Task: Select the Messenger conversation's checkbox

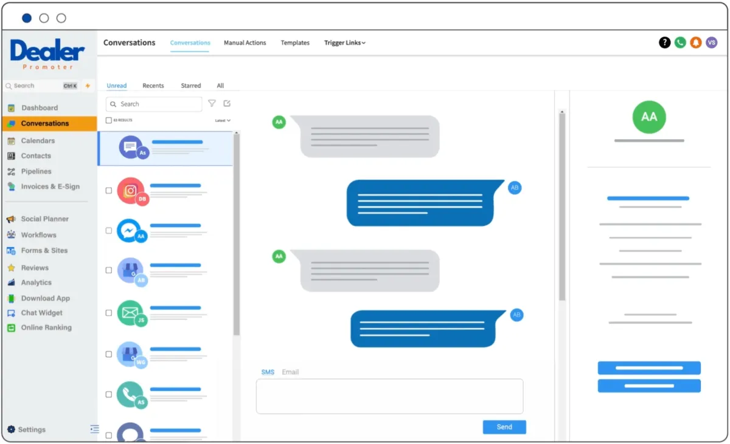Action: point(108,231)
